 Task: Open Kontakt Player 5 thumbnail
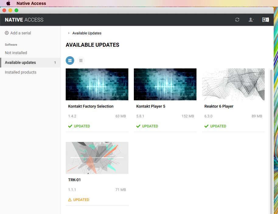pyautogui.click(x=165, y=84)
